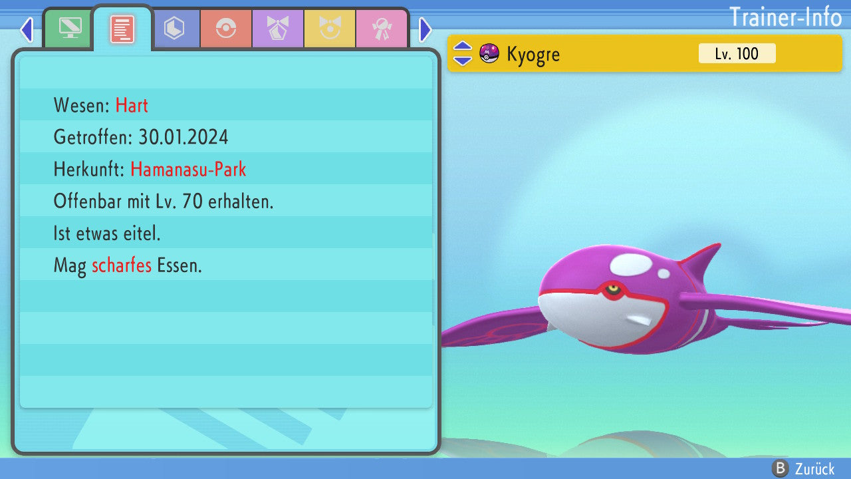This screenshot has width=851, height=479.
Task: Select the red trainer memo document tab
Action: click(122, 29)
